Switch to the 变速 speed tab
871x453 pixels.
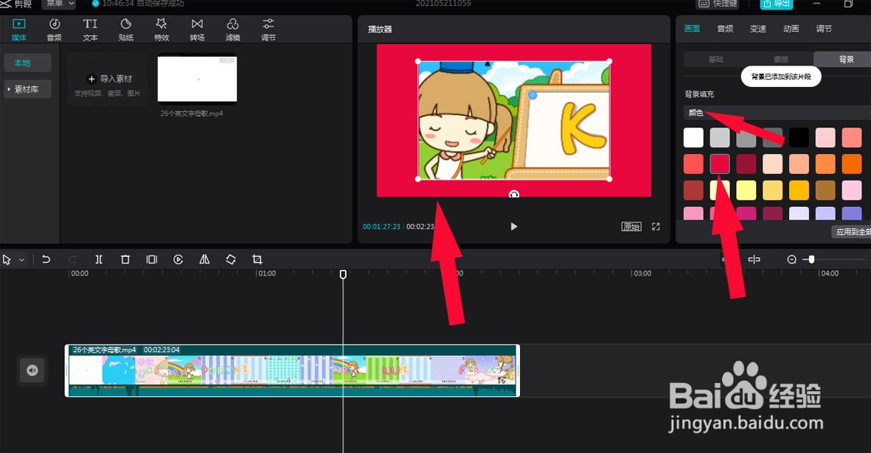tap(757, 29)
